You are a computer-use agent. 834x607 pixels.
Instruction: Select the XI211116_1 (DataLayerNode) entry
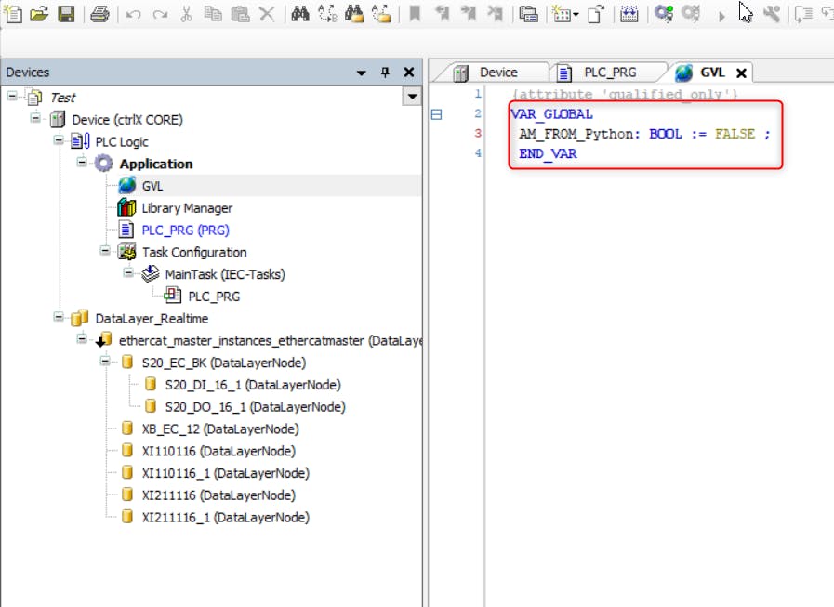tap(226, 517)
